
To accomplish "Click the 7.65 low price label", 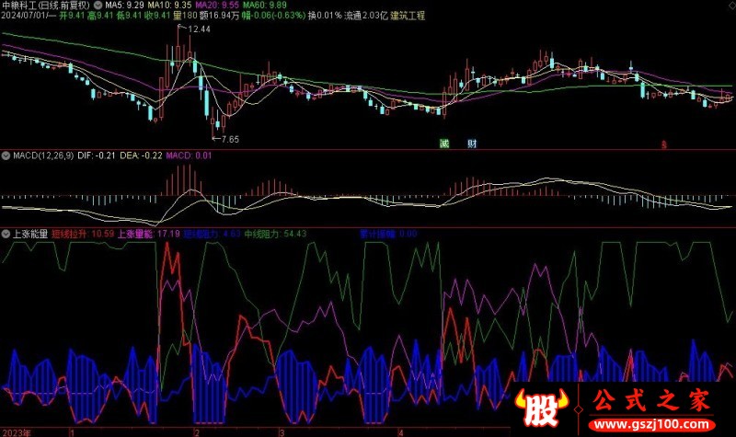I will coord(229,140).
